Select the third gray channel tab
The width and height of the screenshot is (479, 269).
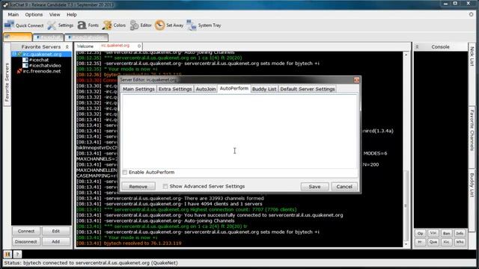[x=87, y=37]
